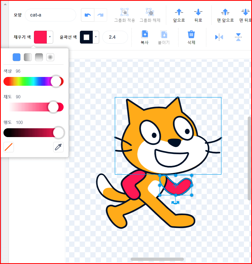Click the hue value 96
This screenshot has height=264, width=252.
[18, 71]
